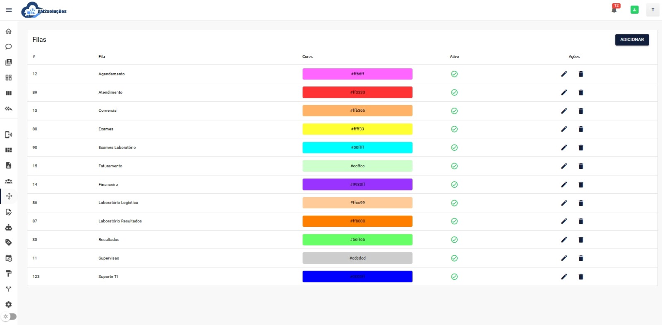Open the schedule calendar sidebar item
Viewport: 662px width, 325px height.
point(9,258)
